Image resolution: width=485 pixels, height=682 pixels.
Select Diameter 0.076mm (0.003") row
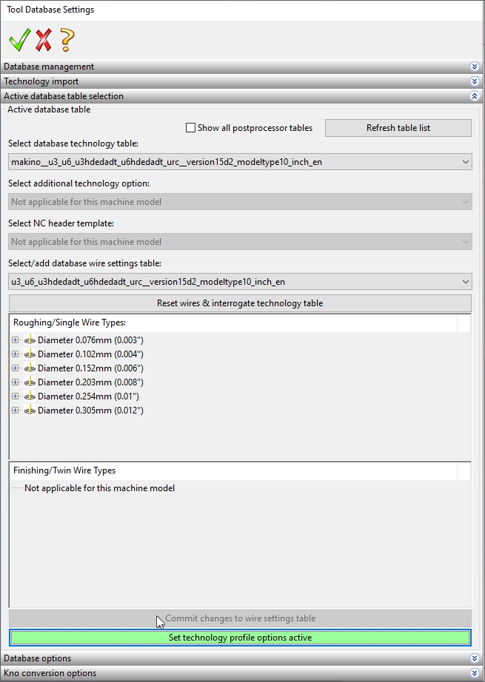pos(90,340)
